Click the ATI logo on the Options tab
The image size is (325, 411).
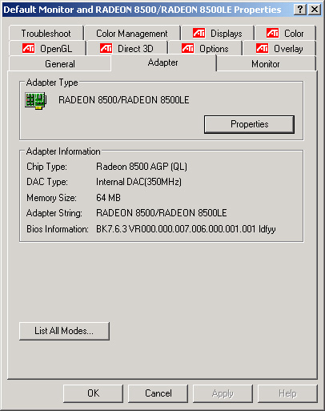pos(187,48)
